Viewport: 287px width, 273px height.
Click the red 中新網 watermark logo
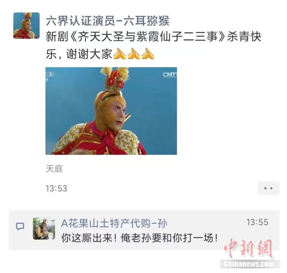coord(248,248)
